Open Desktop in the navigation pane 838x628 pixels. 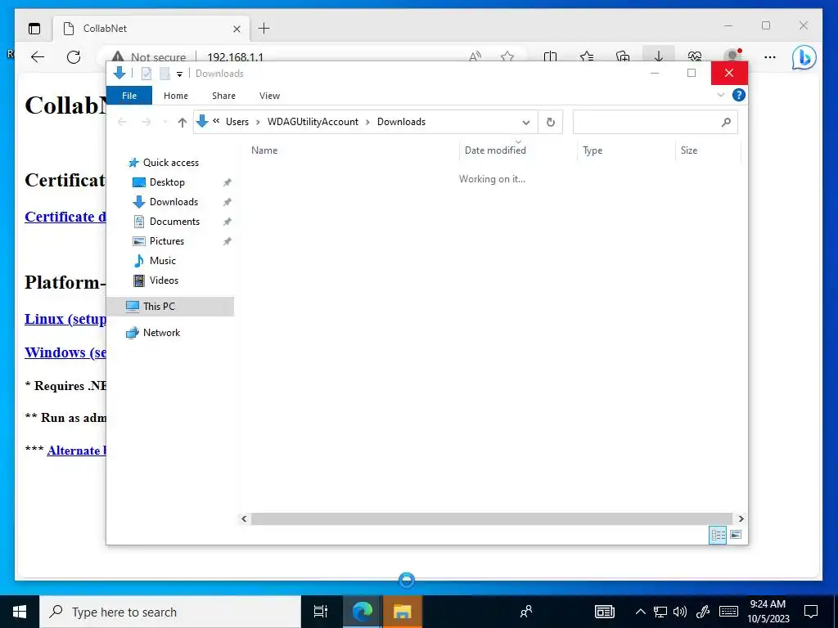tap(167, 182)
